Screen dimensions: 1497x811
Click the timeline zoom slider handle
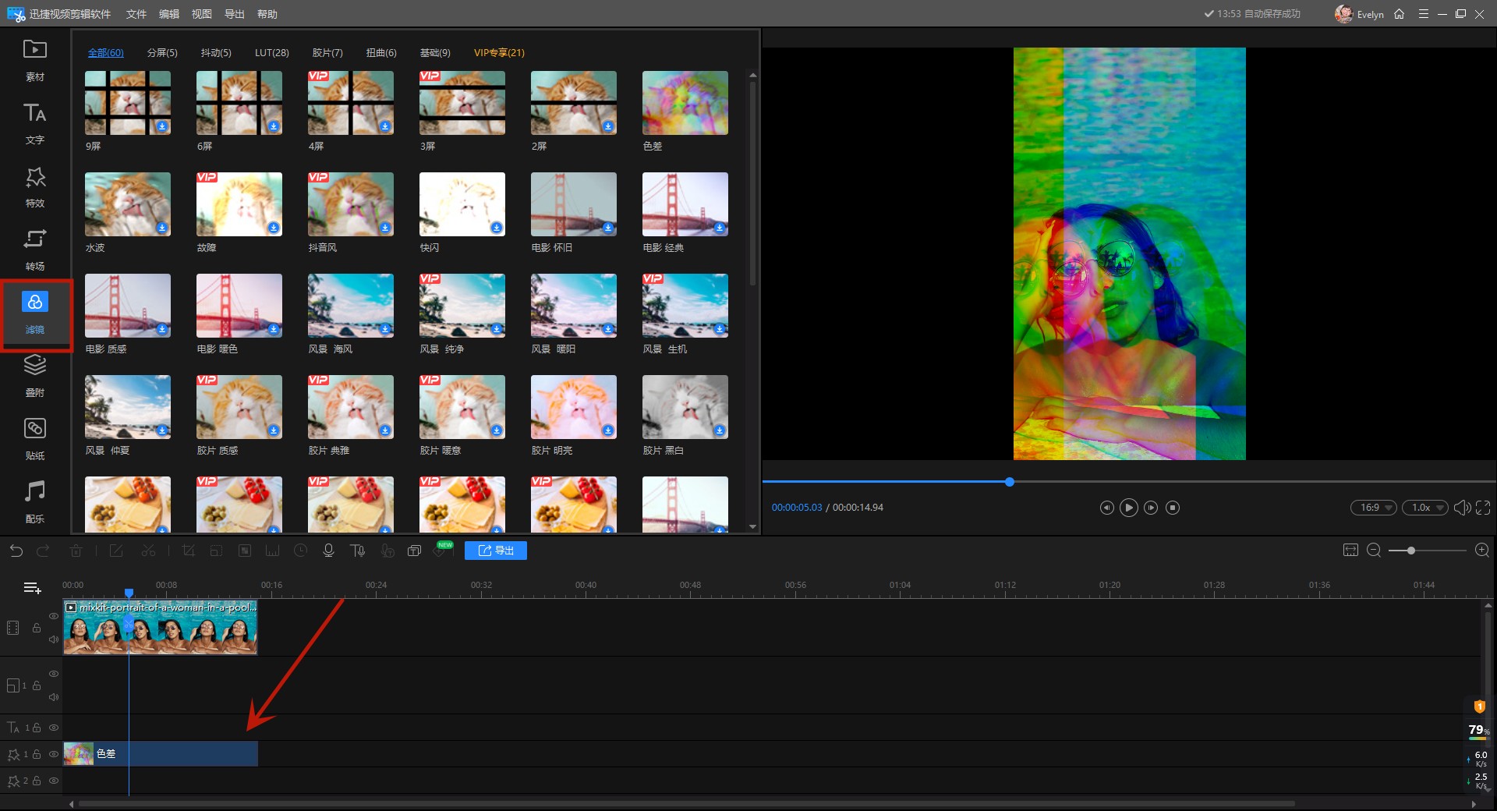click(x=1410, y=551)
